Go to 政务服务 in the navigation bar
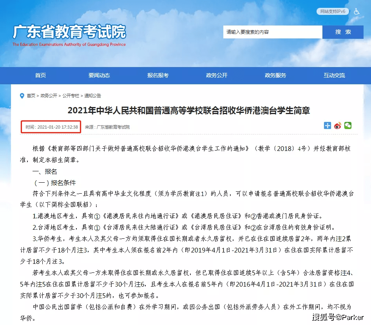 (275, 75)
